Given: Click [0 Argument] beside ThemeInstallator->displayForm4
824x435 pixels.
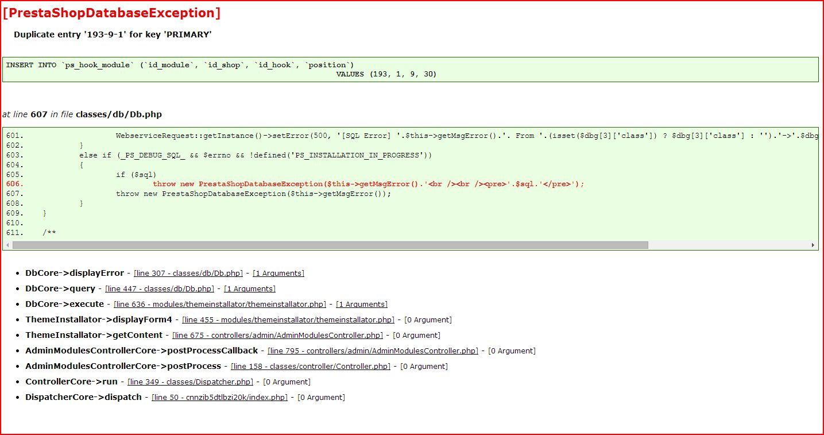Looking at the screenshot, I should pyautogui.click(x=428, y=320).
